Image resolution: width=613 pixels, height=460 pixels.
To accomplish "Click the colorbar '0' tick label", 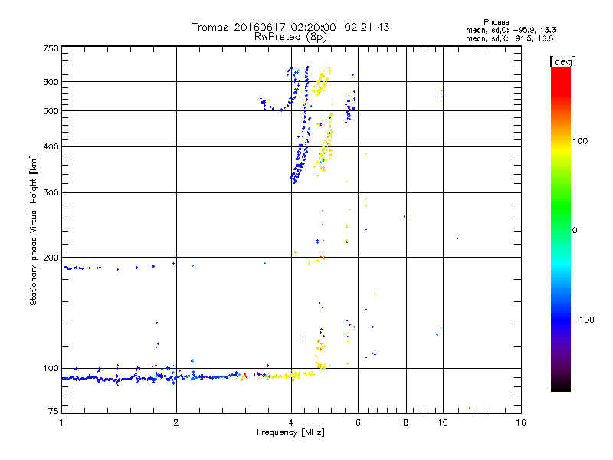I will 575,231.
